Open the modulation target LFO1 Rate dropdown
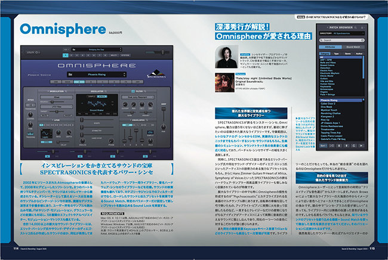This screenshot has width=388, height=260. [x=57, y=107]
